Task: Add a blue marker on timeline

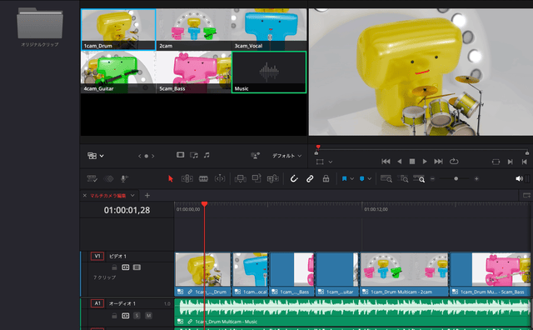Action: click(361, 178)
